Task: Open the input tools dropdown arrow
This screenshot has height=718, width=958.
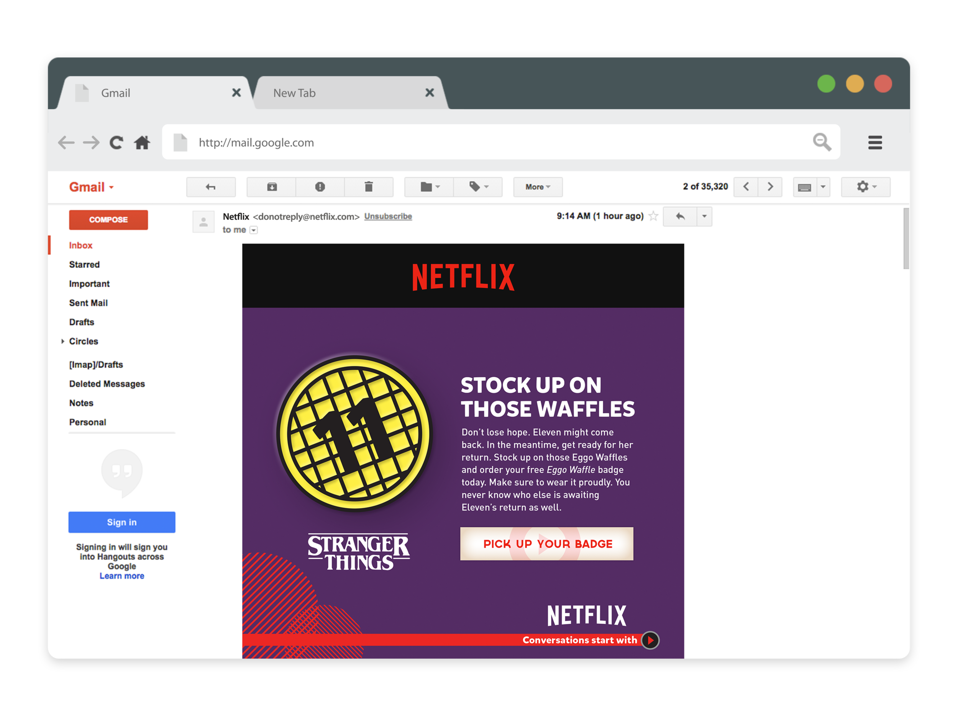Action: pyautogui.click(x=823, y=187)
